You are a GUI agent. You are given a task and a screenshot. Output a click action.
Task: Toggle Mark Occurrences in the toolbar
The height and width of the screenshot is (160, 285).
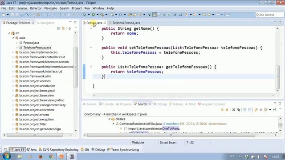click(155, 15)
